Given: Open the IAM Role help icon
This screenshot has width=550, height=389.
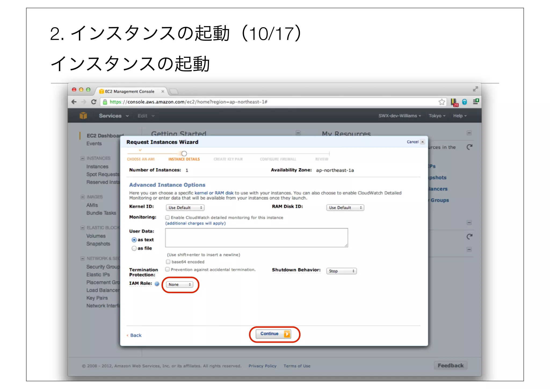Looking at the screenshot, I should pos(157,284).
